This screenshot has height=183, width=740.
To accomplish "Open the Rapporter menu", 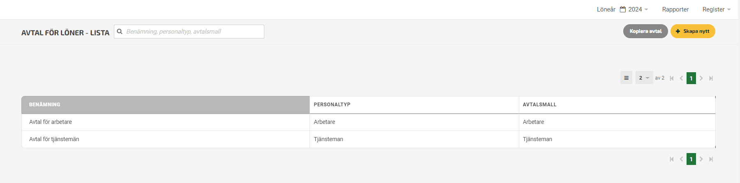I will pos(675,9).
